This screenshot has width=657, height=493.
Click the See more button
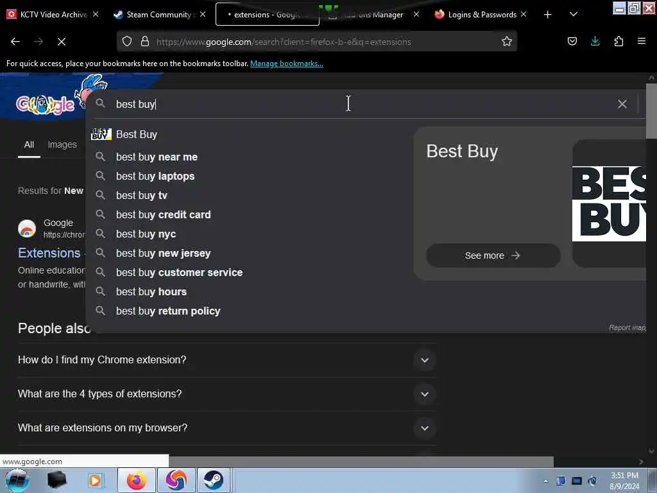tap(493, 255)
